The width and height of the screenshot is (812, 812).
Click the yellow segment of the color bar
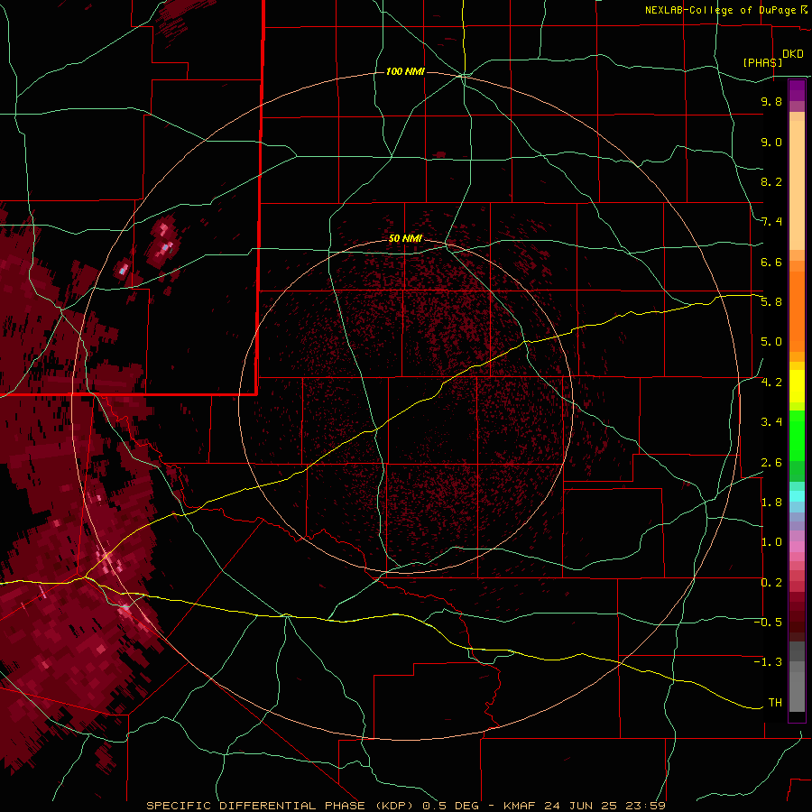point(797,386)
